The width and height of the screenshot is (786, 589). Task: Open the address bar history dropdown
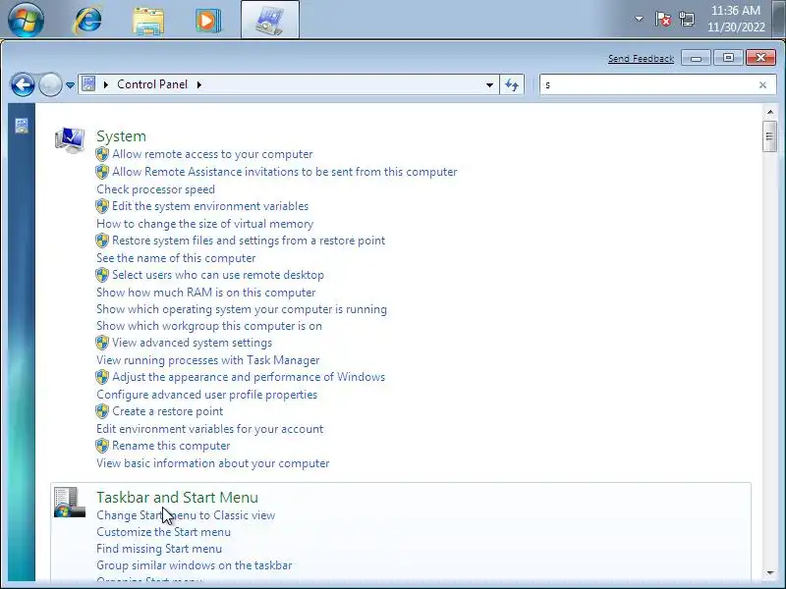click(489, 84)
